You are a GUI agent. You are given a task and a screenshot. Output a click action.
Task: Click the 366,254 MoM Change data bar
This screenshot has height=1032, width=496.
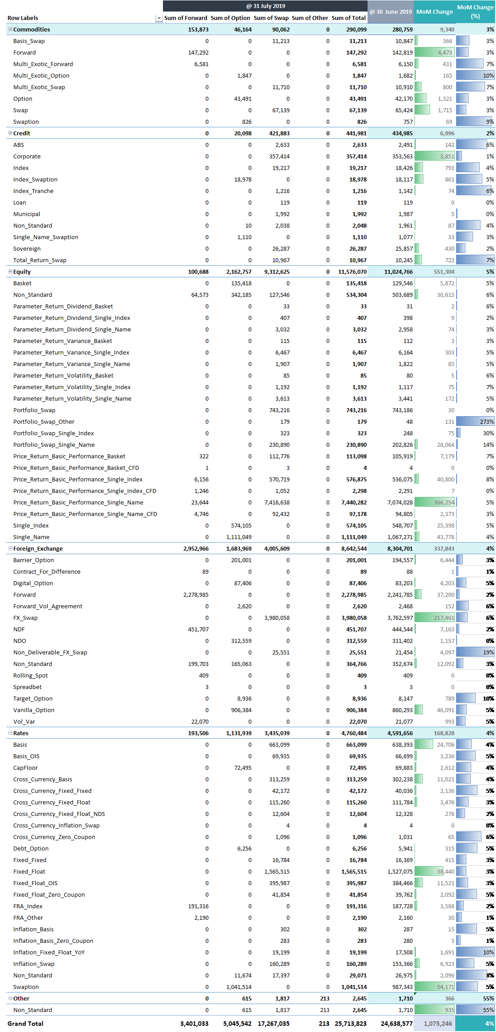point(434,502)
